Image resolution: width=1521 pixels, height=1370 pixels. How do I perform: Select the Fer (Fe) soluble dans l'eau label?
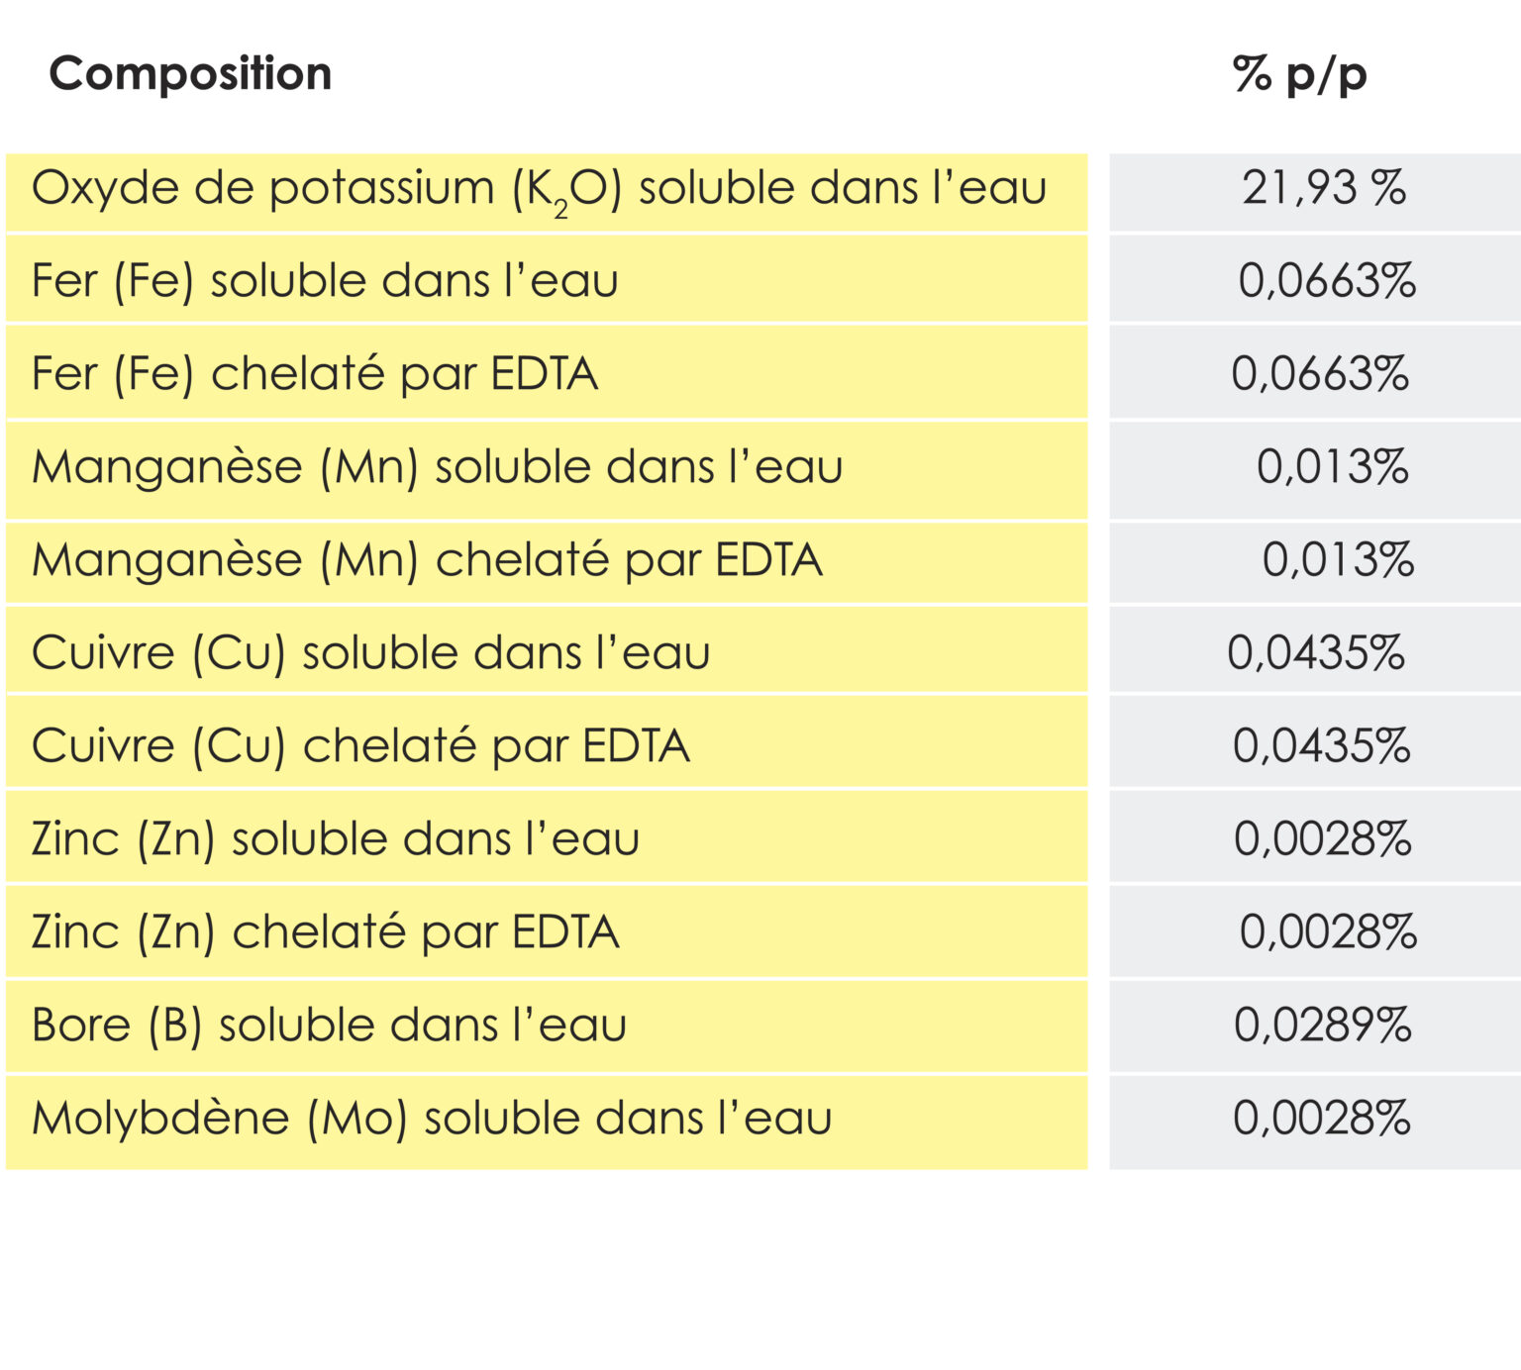(x=325, y=281)
